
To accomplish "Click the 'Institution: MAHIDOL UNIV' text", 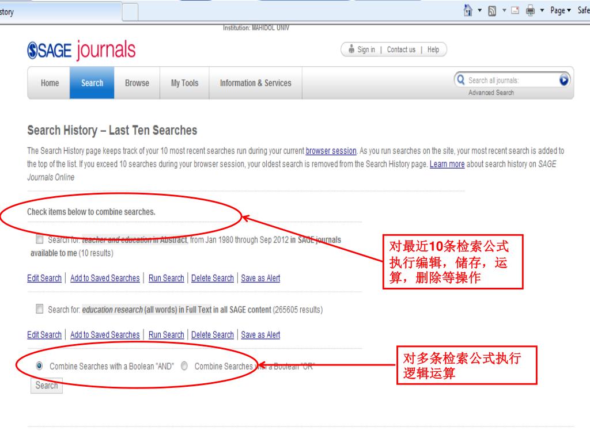I will tap(256, 28).
